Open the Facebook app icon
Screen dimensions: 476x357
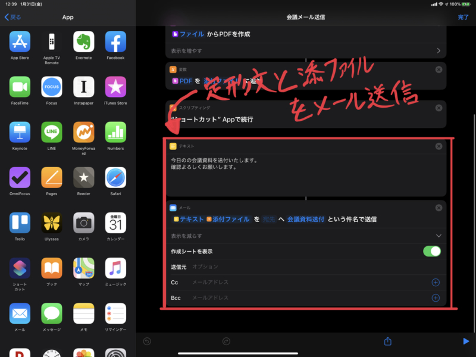115,42
